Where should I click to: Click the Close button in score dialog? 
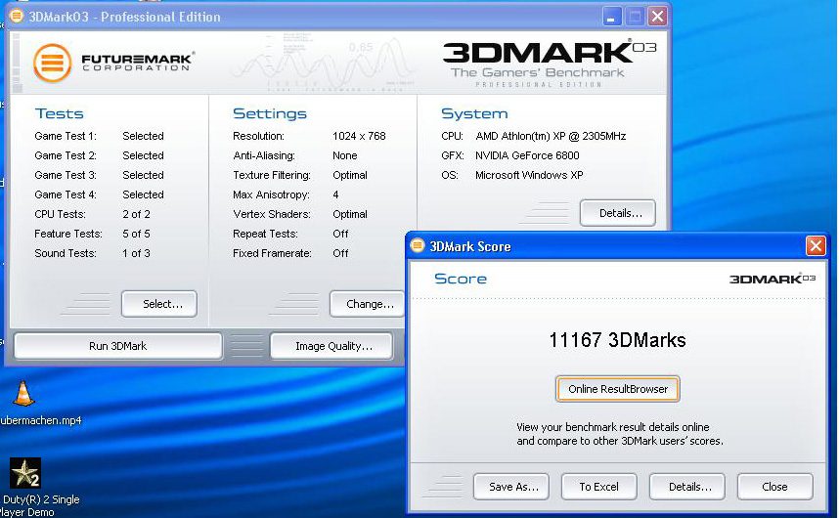pyautogui.click(x=774, y=487)
